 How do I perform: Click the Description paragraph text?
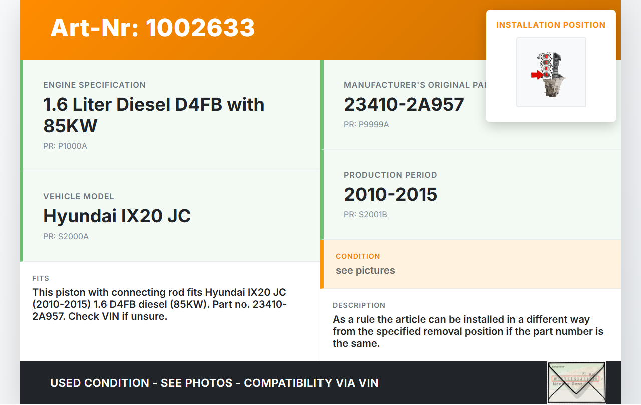pos(468,331)
